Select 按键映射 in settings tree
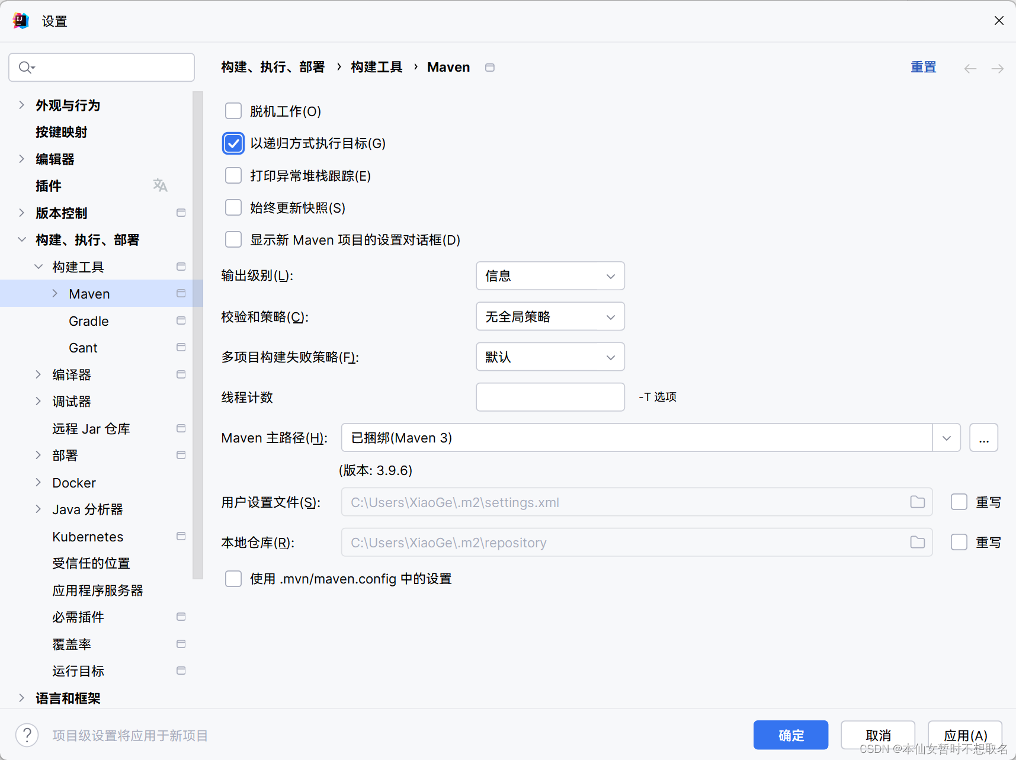Screen dimensions: 1016x760 click(x=62, y=132)
